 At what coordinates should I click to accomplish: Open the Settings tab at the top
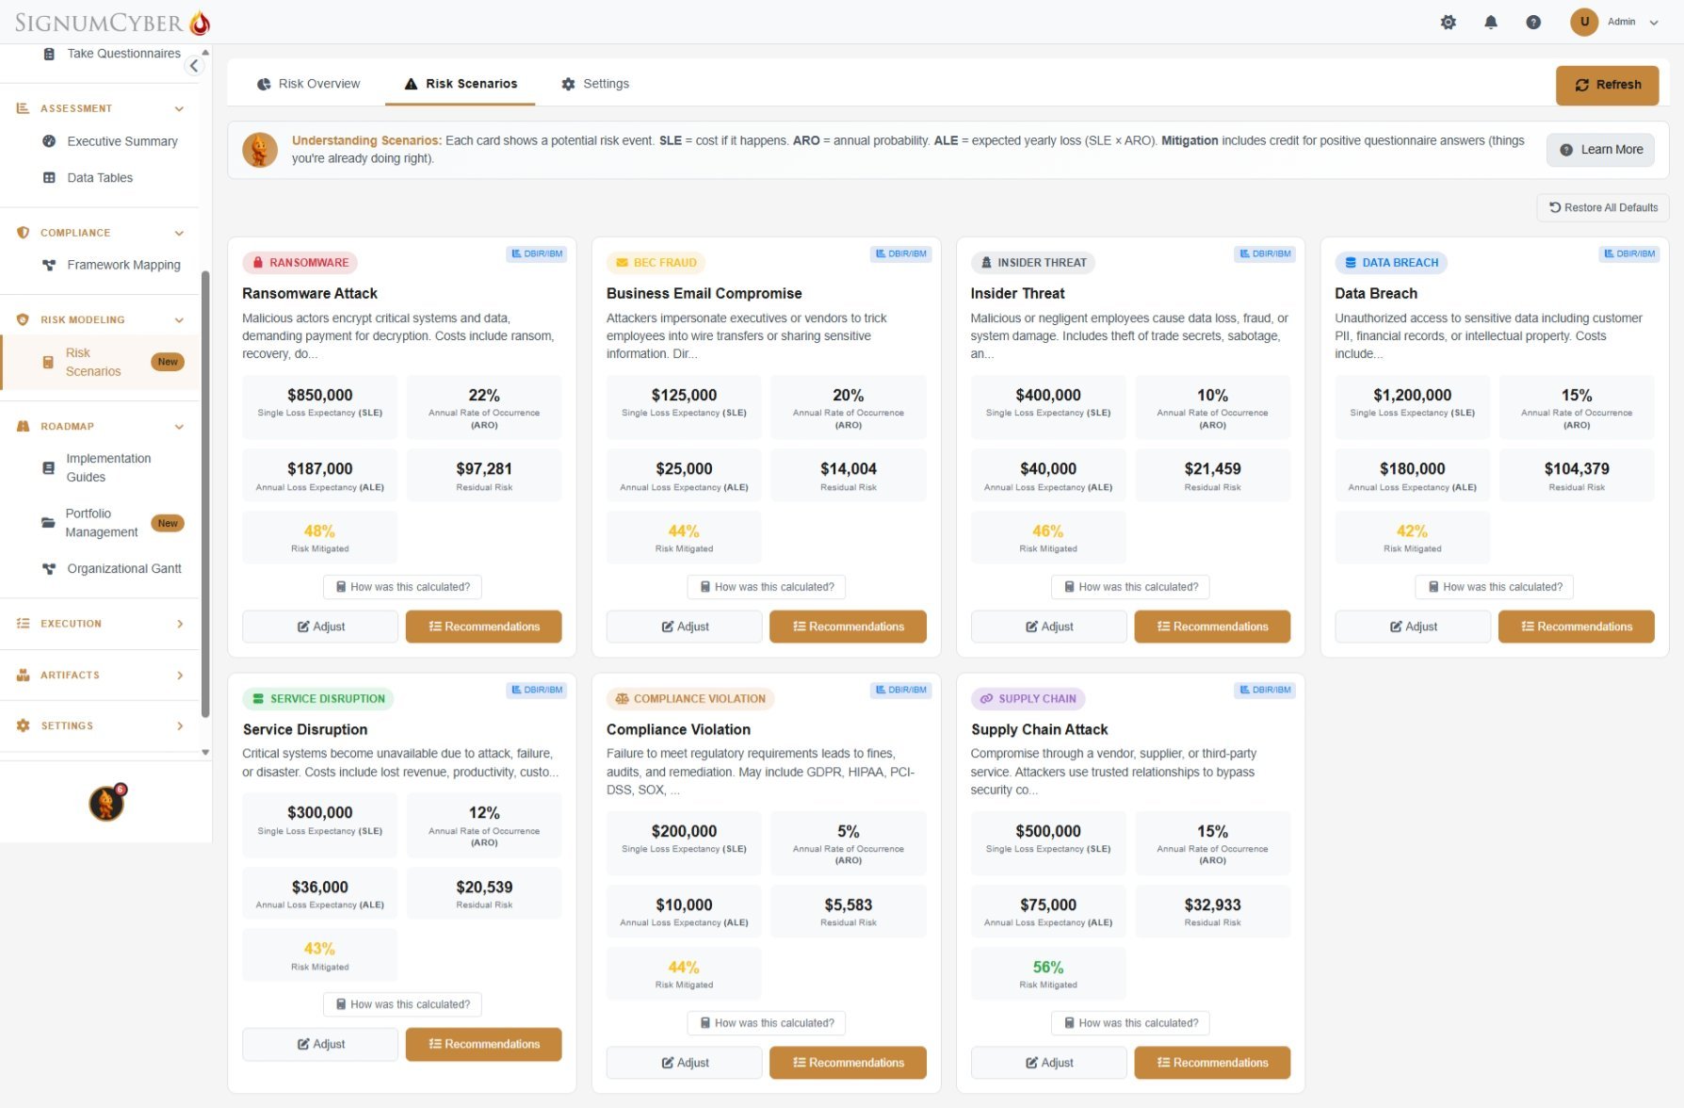coord(595,84)
